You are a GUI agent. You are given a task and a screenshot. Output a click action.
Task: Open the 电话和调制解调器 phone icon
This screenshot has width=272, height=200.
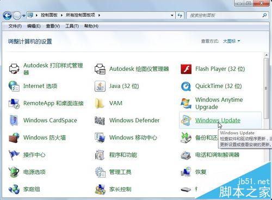point(186,155)
